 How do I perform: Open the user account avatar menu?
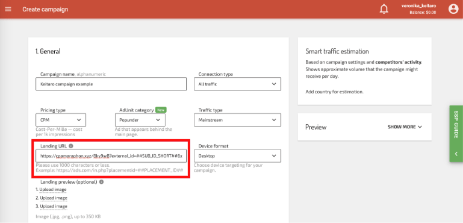[453, 9]
